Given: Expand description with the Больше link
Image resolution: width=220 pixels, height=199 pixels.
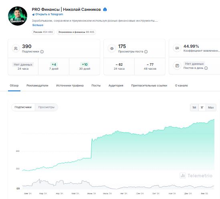Looking at the screenshot, I should click(38, 25).
